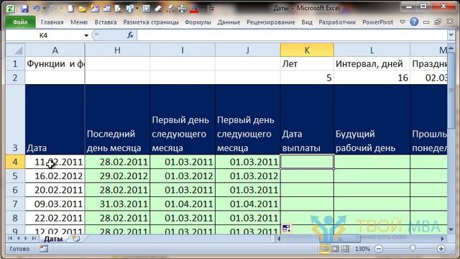Go to last sheet navigation arrow
Image resolution: width=460 pixels, height=259 pixels.
[x=34, y=238]
